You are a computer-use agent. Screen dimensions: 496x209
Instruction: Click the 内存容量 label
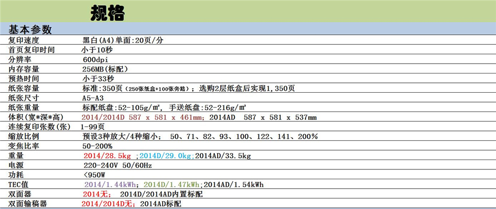(x=23, y=69)
